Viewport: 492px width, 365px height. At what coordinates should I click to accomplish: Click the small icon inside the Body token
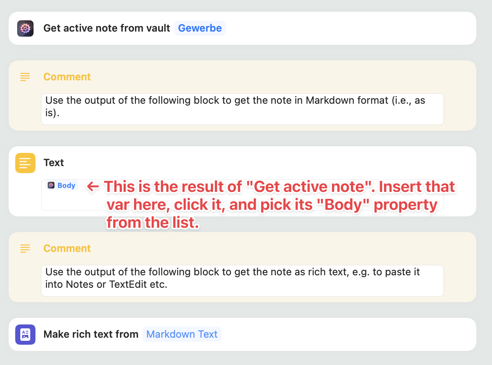[x=51, y=185]
